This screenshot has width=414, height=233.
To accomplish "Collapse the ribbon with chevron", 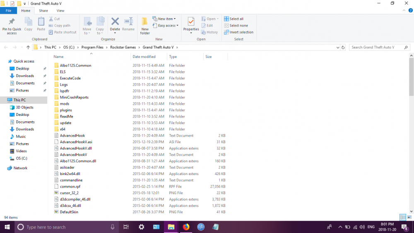I will coord(404,11).
